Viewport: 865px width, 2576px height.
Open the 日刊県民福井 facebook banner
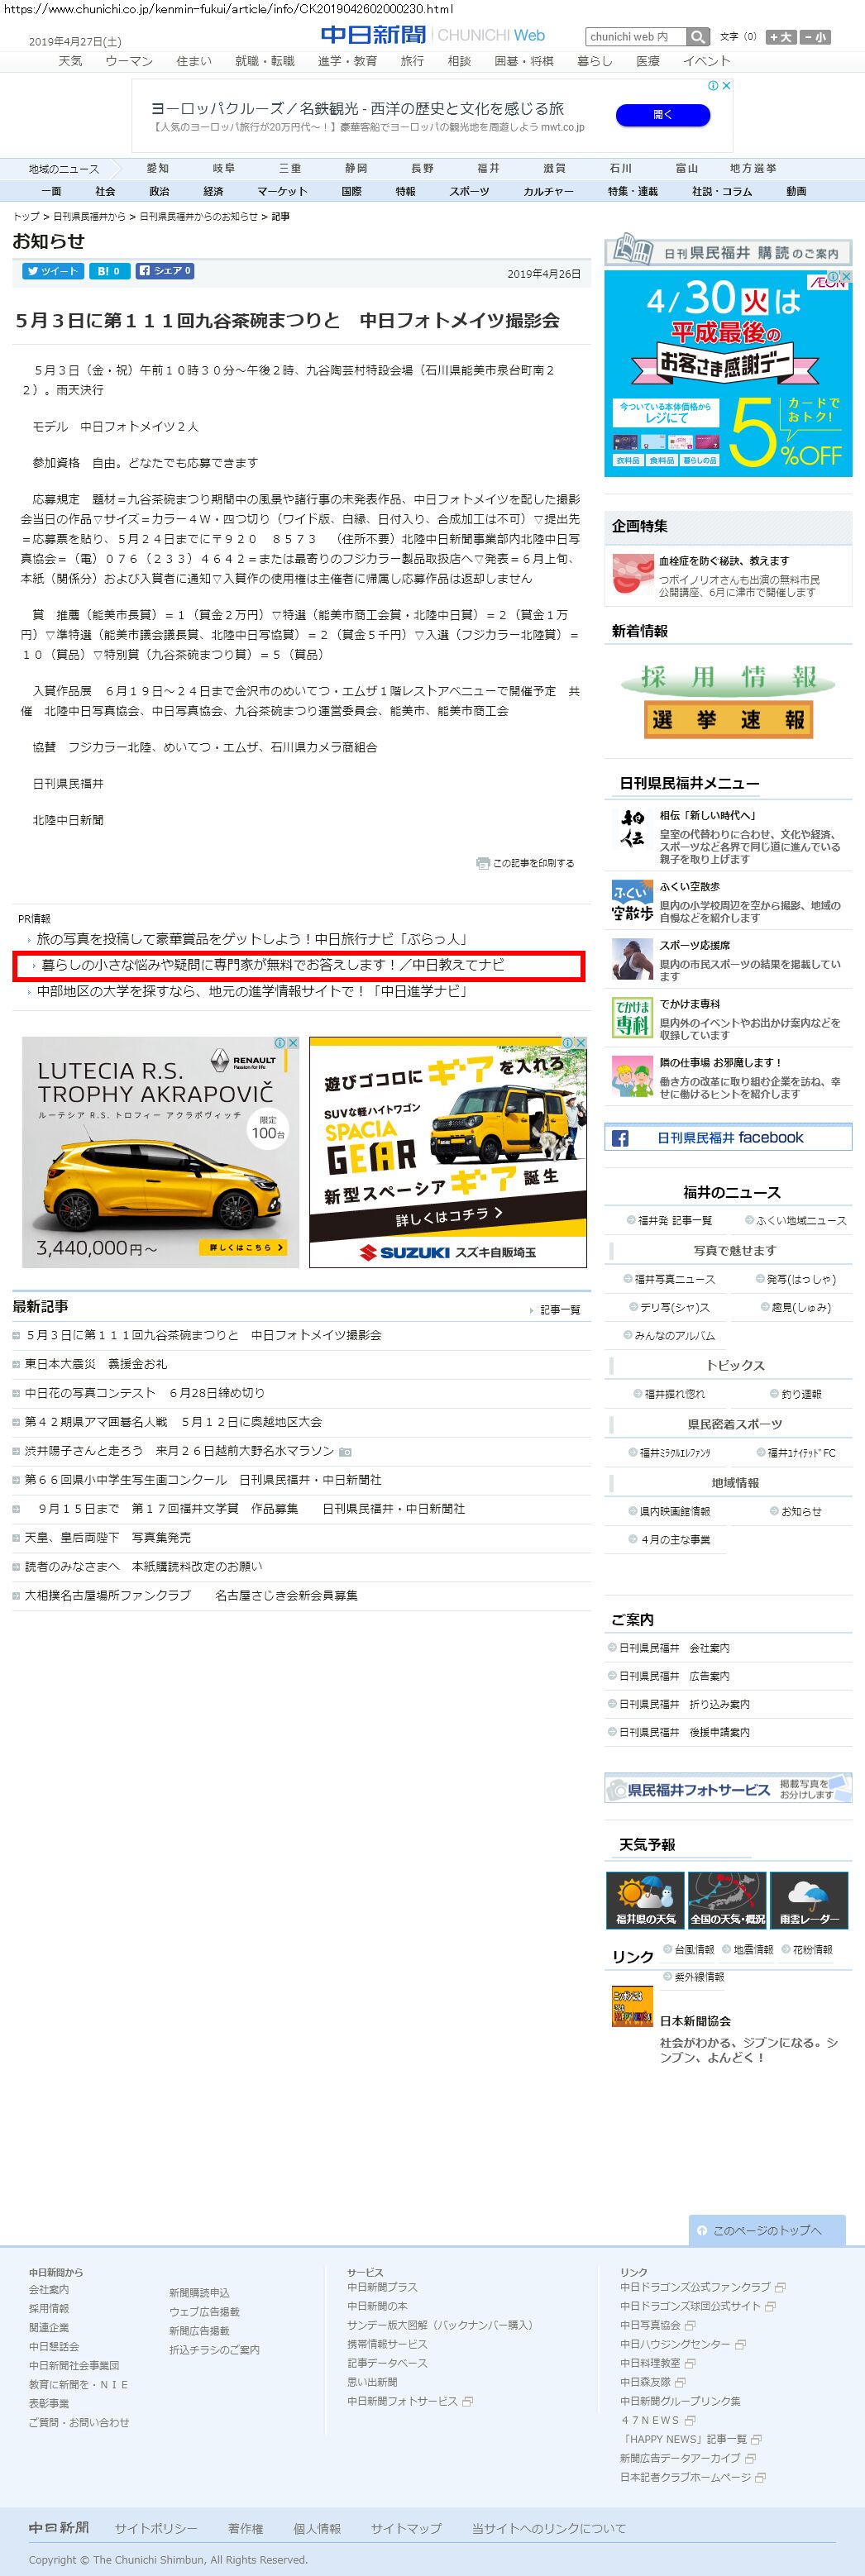(728, 1137)
